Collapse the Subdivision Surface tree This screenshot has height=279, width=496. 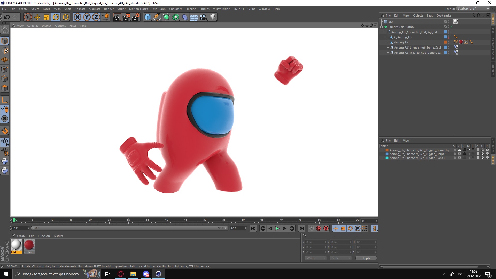(x=382, y=27)
